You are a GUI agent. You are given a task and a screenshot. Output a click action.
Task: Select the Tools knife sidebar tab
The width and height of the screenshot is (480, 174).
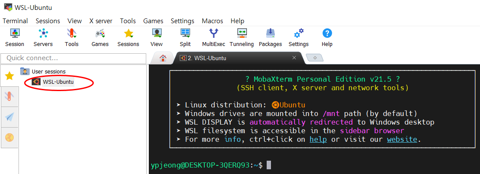9,97
